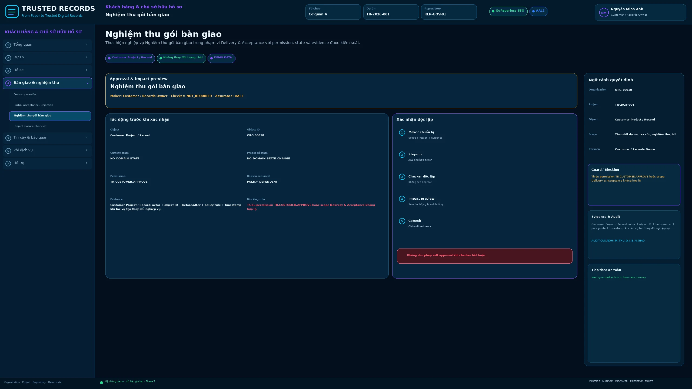The image size is (692, 389).
Task: Click the step 3 circle beside Hồ sơ
Action: [x=8, y=71]
